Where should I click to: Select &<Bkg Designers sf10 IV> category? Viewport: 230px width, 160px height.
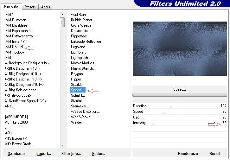tap(24, 85)
